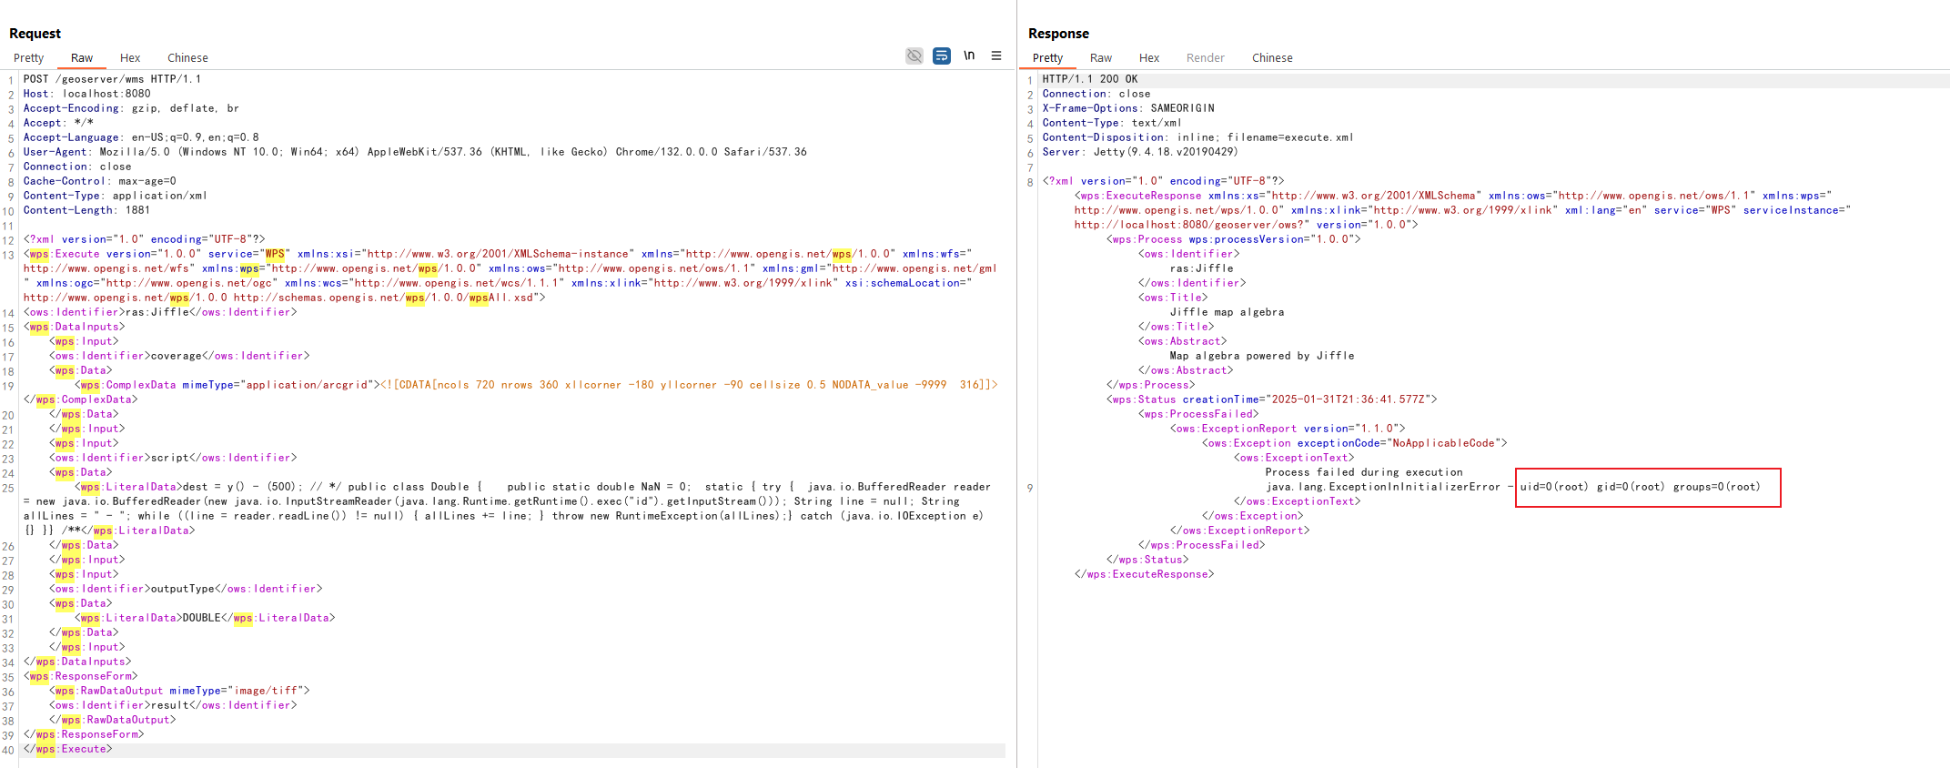Viewport: 1950px width, 768px height.
Task: Click the 'Content-Length: 1881' line
Action: [x=86, y=210]
